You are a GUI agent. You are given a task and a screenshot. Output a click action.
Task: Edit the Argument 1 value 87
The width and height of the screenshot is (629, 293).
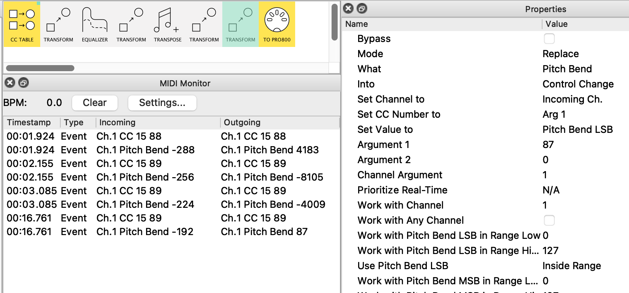[x=548, y=145]
